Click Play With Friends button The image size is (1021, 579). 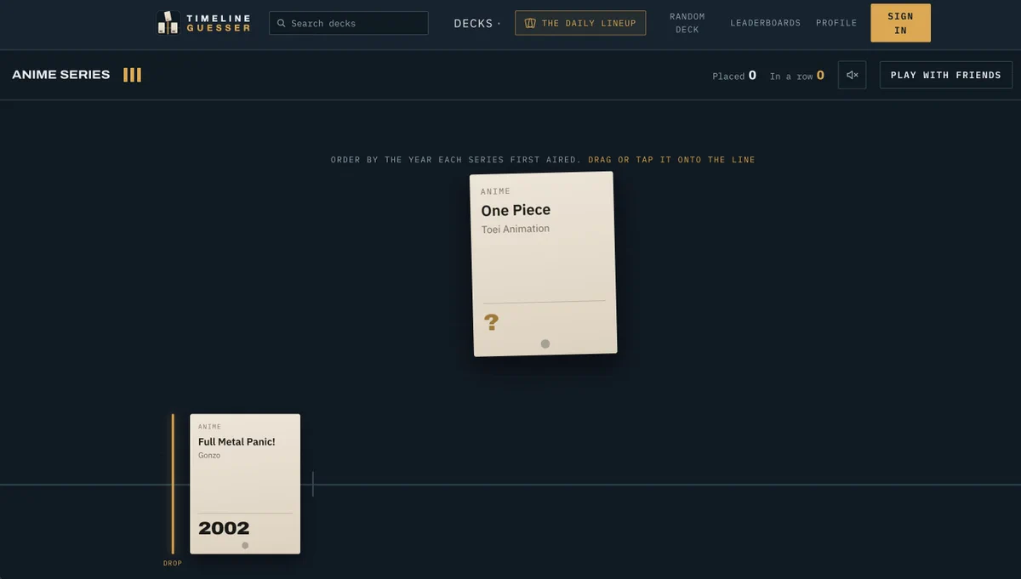pyautogui.click(x=945, y=75)
